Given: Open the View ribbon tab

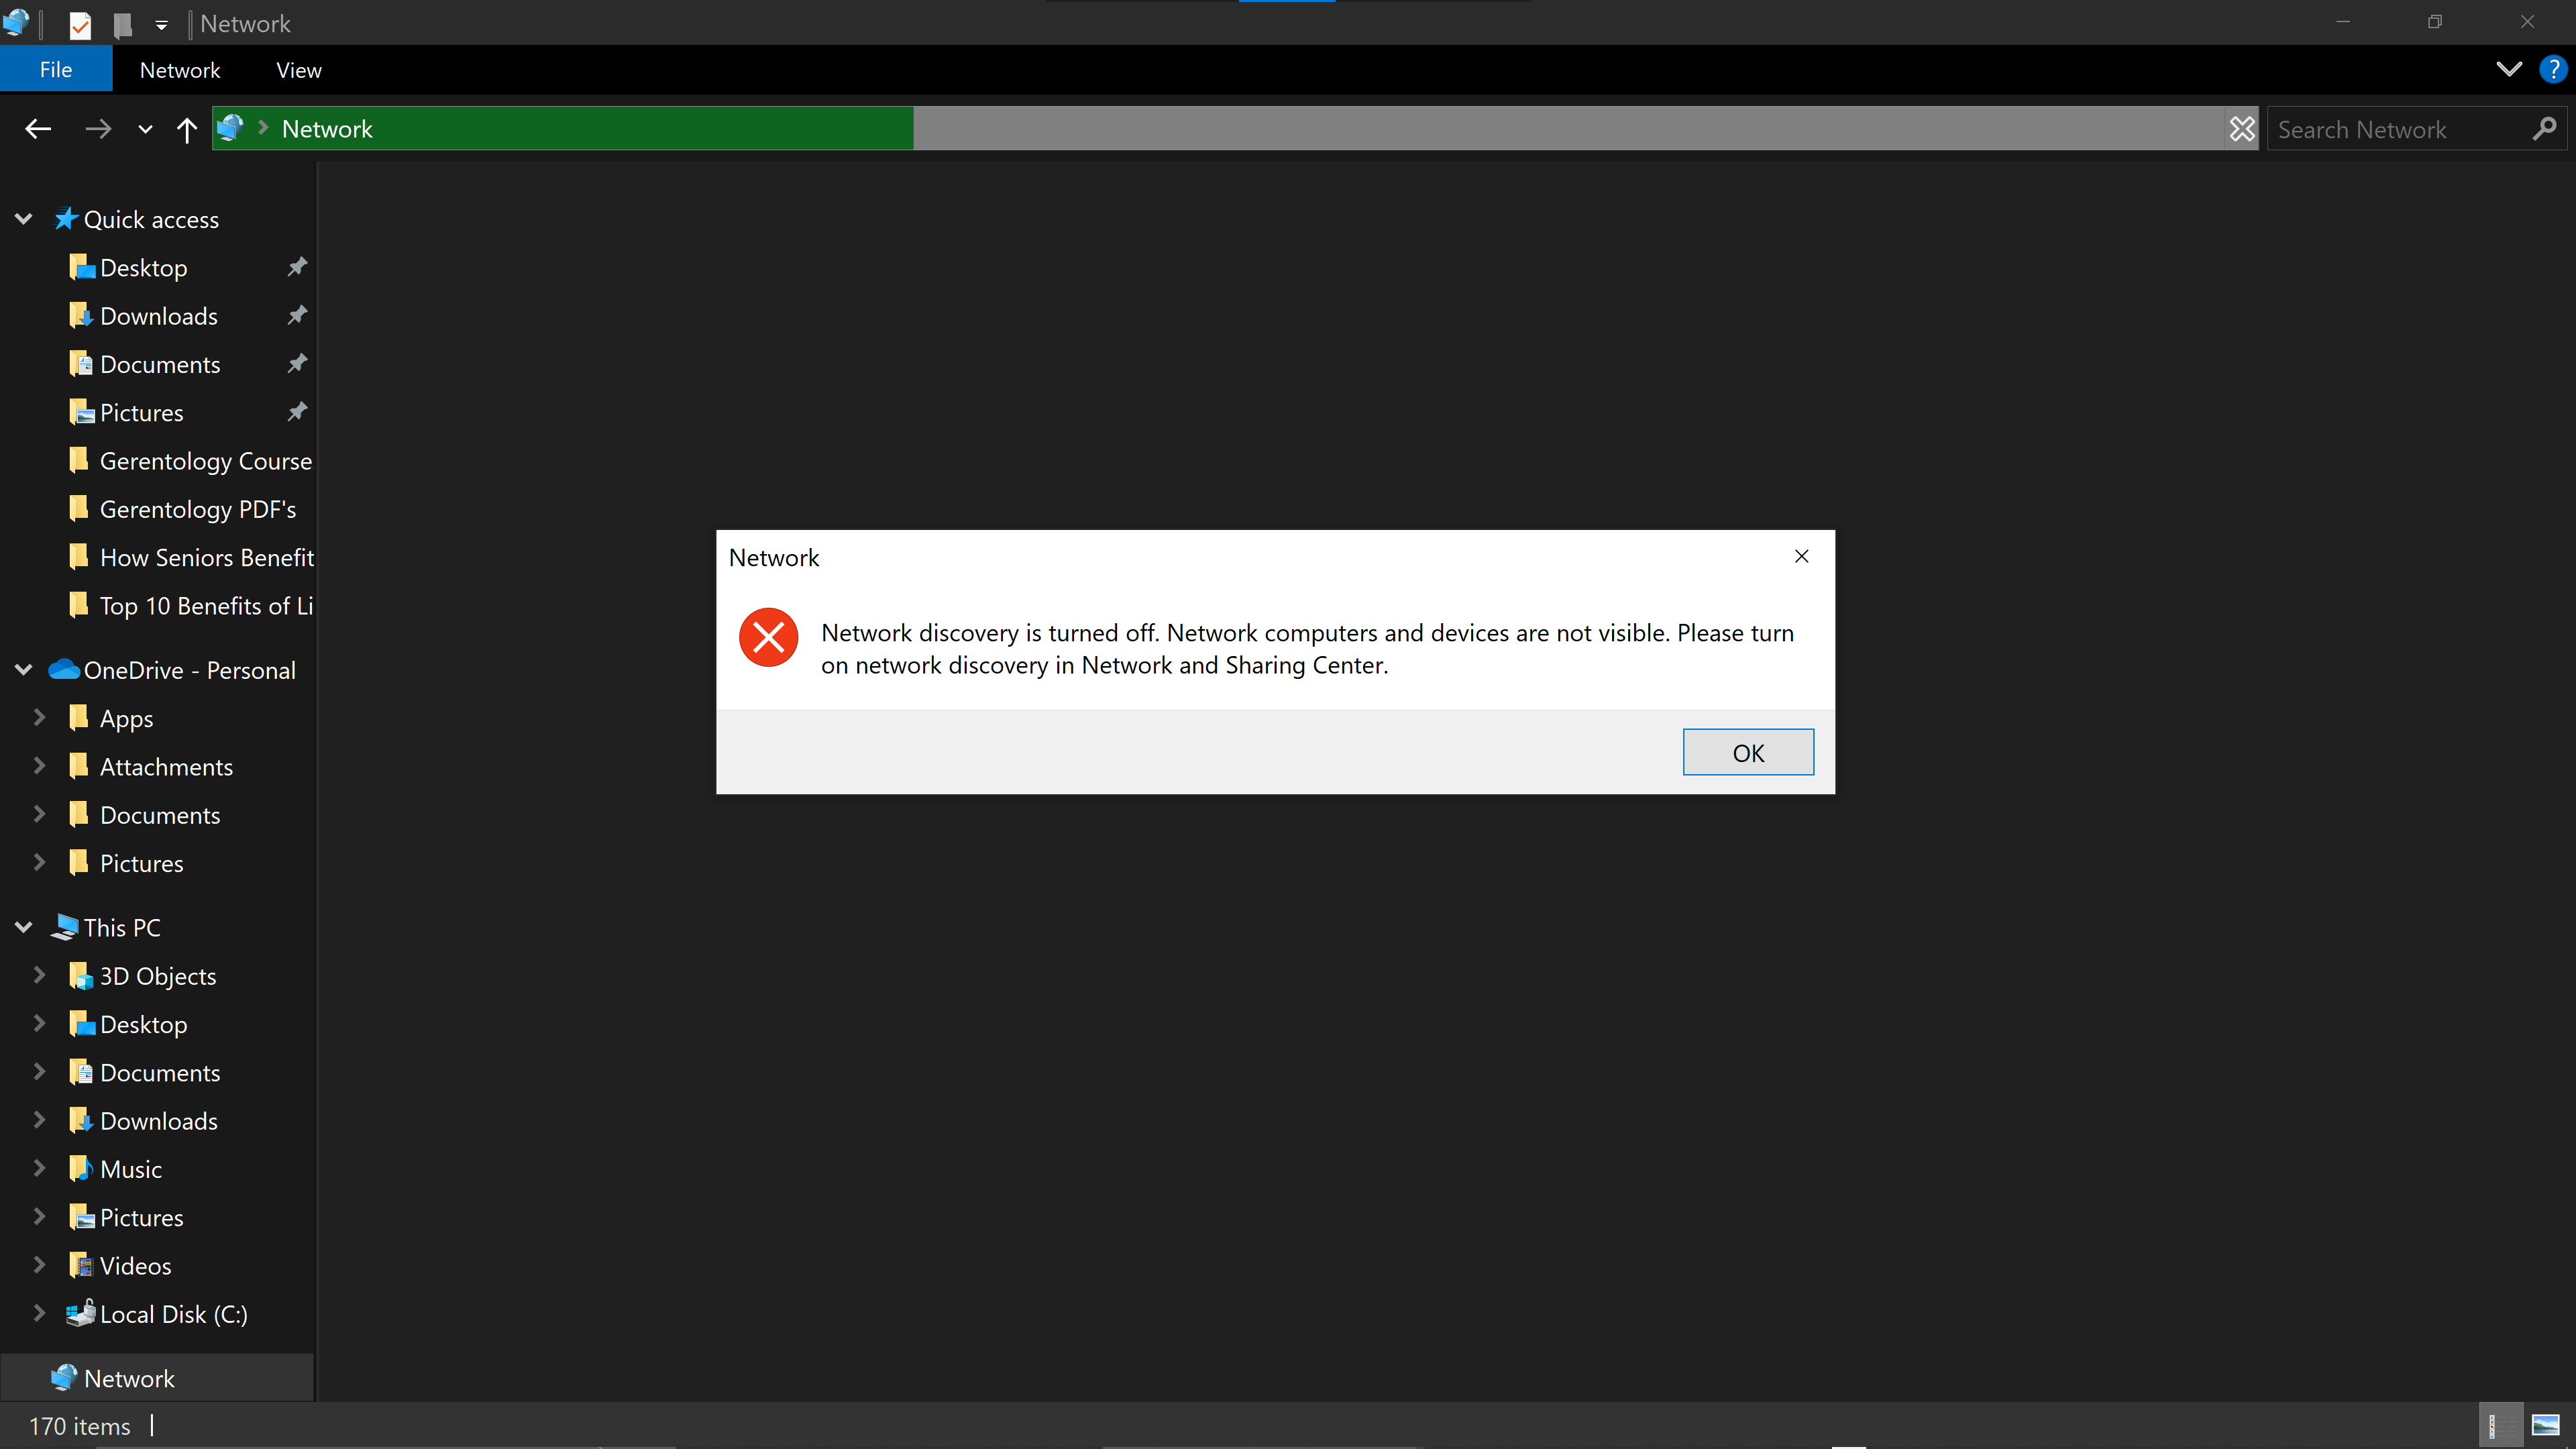Looking at the screenshot, I should point(298,70).
